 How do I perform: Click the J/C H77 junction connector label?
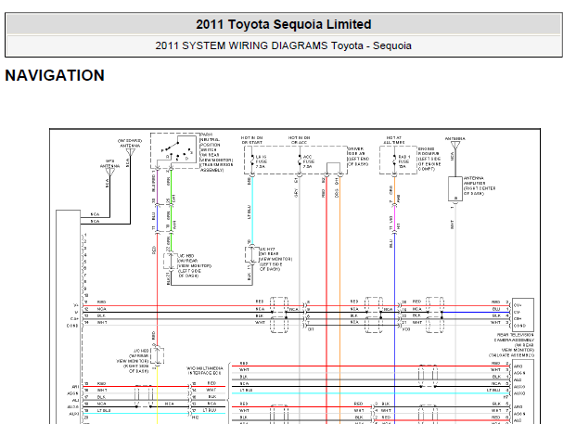pyautogui.click(x=275, y=259)
